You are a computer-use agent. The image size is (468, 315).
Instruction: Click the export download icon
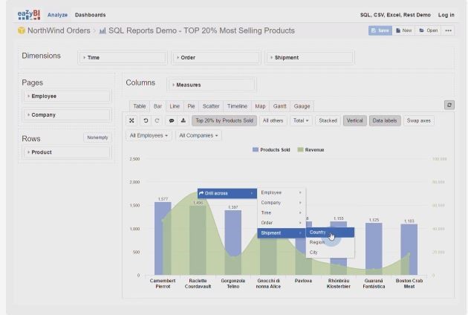(183, 120)
